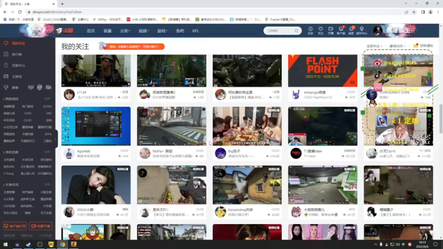Viewport: 443px width, 249px height.
Task: Click the user avatar in header
Action: [378, 30]
